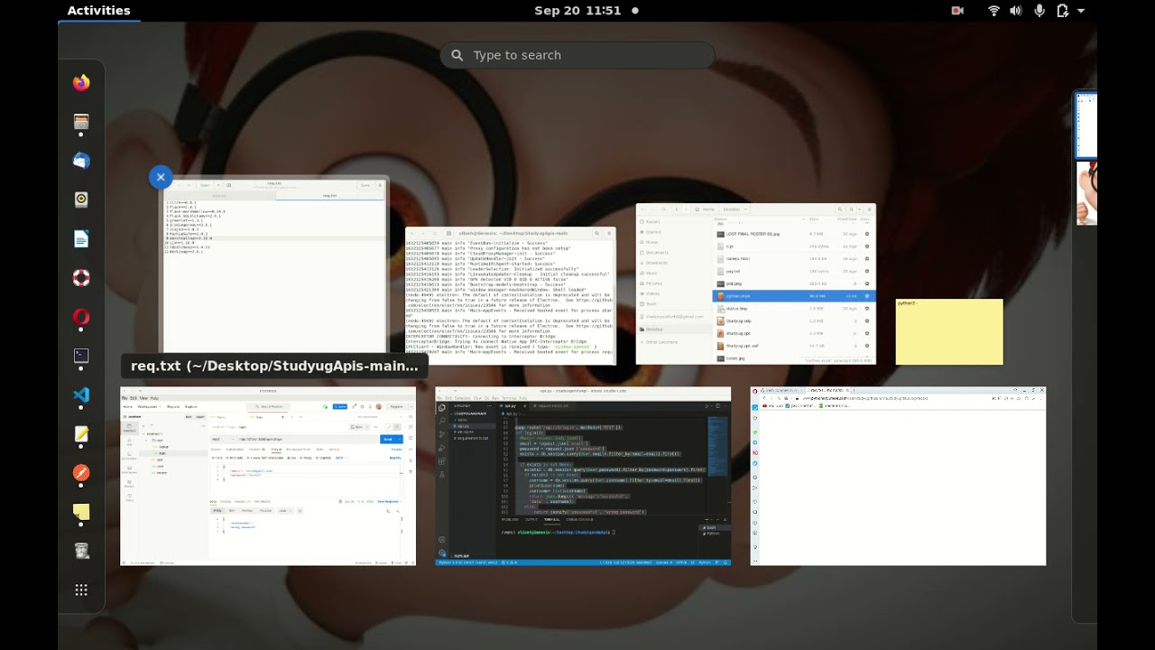The height and width of the screenshot is (650, 1155).
Task: Click the TERMINAL panel tab in VS Code
Action: coord(551,519)
